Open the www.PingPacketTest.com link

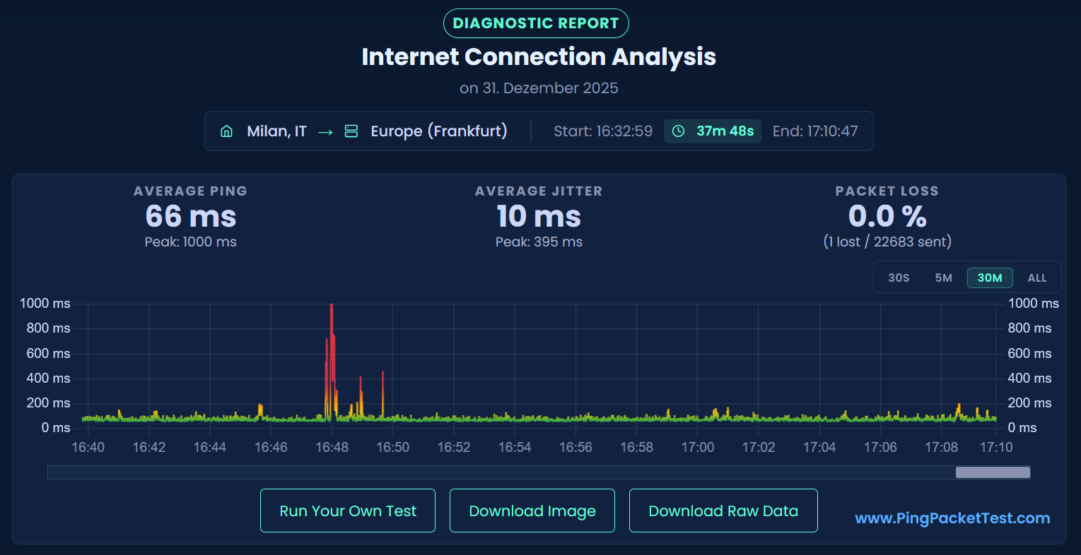pos(952,518)
